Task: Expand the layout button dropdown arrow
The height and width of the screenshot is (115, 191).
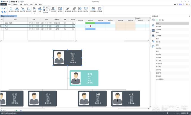Action: point(40,13)
